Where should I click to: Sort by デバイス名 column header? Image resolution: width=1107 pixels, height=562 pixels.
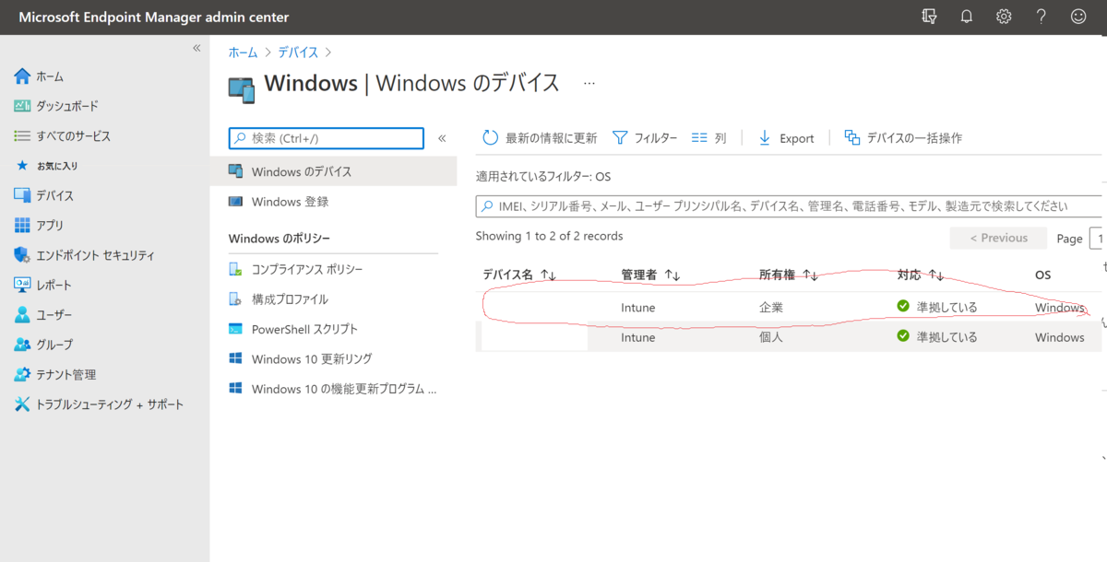(519, 275)
